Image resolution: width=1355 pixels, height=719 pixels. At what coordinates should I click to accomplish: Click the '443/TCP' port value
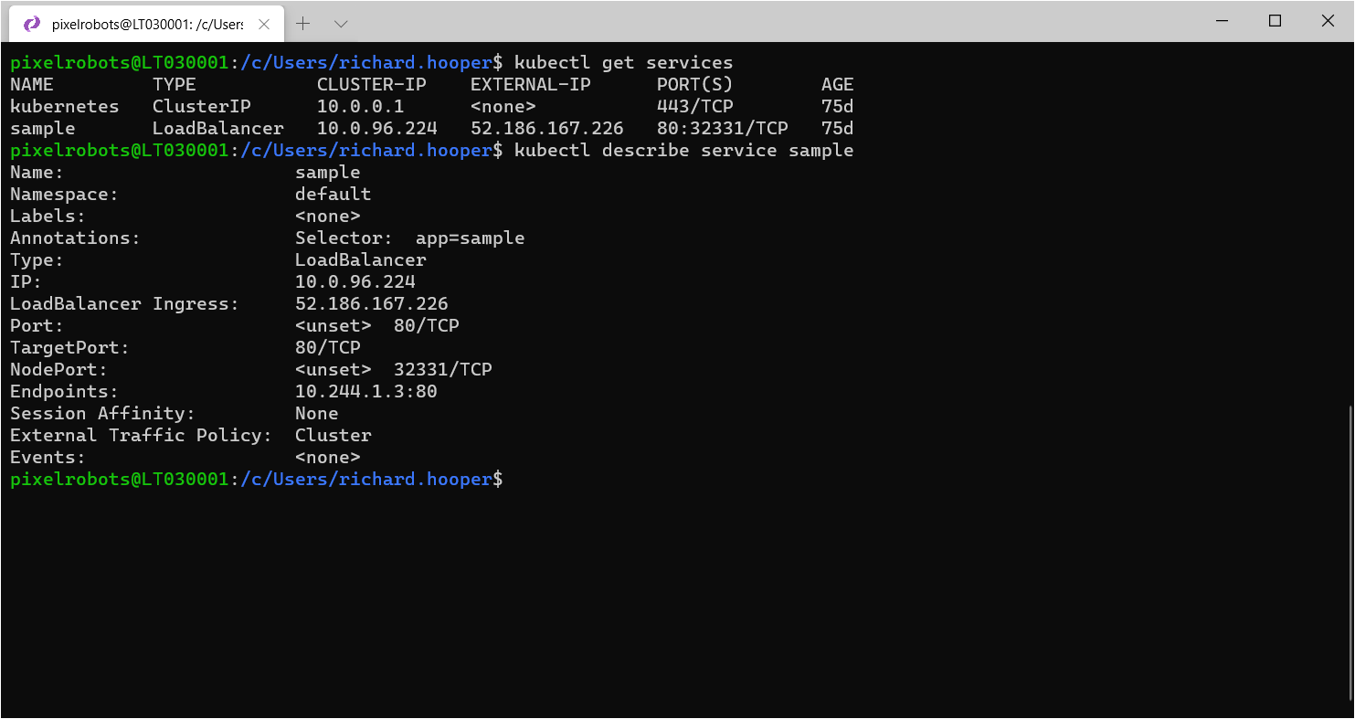(695, 107)
